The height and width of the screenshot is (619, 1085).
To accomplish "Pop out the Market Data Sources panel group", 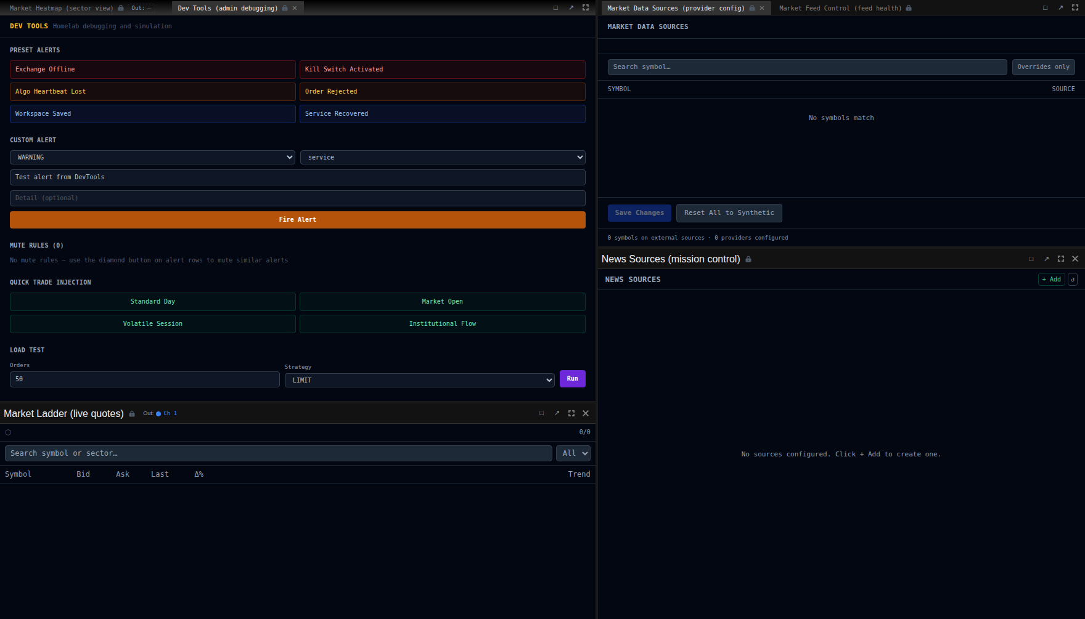I will (x=1060, y=8).
